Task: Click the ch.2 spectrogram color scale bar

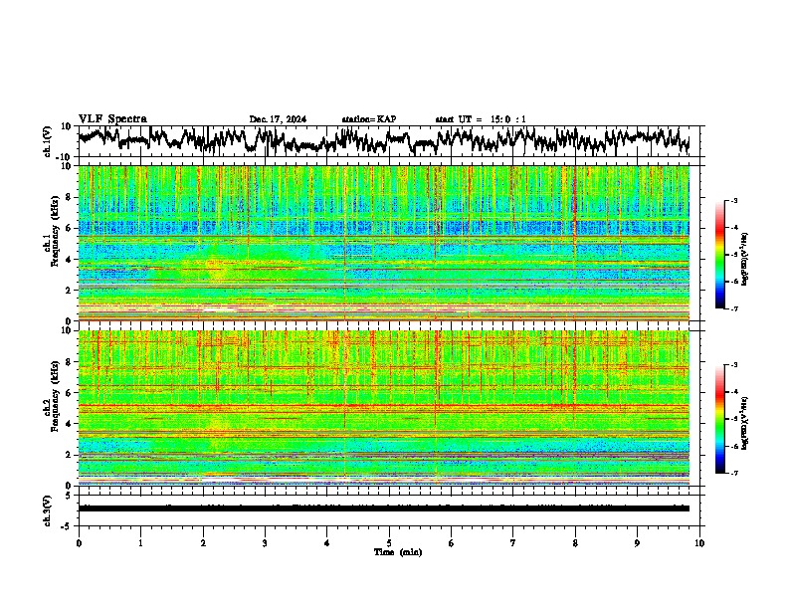Action: click(x=720, y=419)
